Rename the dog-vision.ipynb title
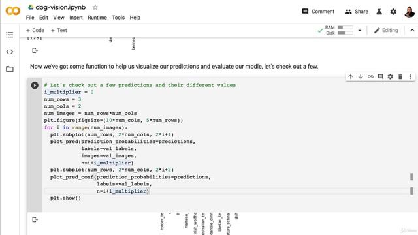The width and height of the screenshot is (418, 235). pyautogui.click(x=61, y=7)
